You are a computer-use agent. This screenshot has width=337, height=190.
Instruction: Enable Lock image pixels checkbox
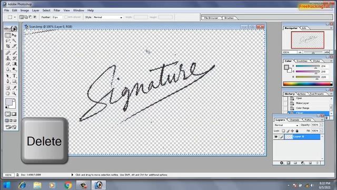(x=288, y=131)
